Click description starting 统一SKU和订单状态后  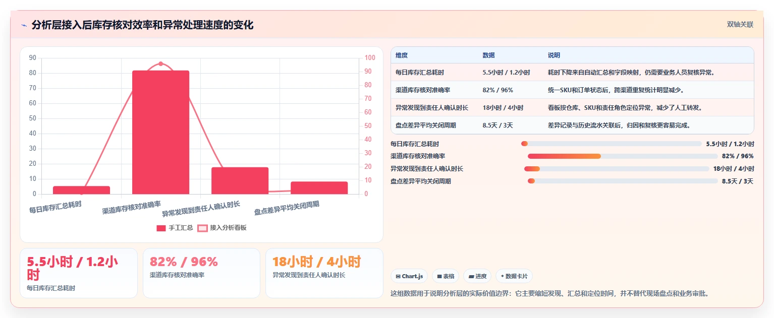pos(616,90)
